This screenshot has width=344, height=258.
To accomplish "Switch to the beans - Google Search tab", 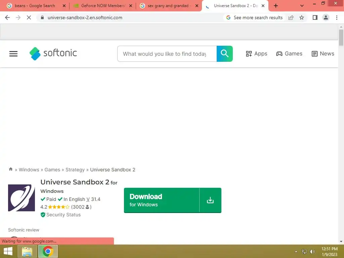I will [x=35, y=6].
